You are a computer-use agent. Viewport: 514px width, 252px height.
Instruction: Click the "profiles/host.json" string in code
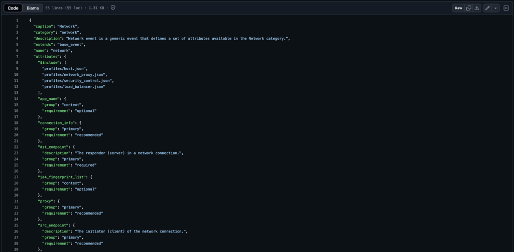65,69
